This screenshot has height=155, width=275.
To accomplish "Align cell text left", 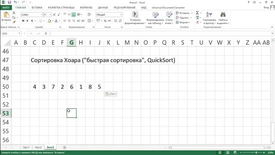I will coord(65,21).
